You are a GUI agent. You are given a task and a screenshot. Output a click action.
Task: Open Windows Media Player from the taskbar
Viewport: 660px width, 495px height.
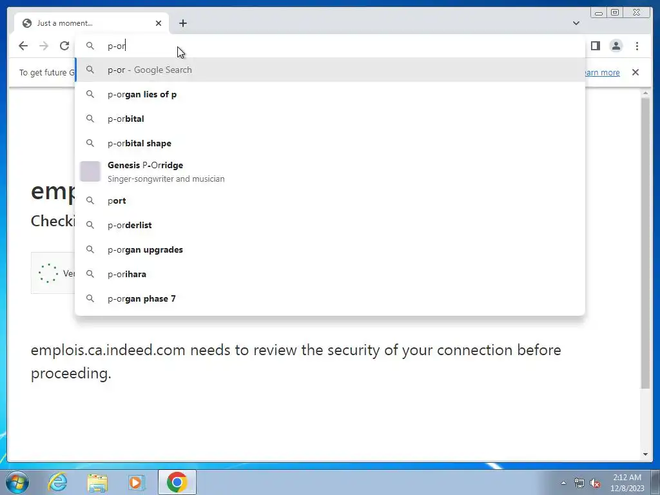pos(137,483)
